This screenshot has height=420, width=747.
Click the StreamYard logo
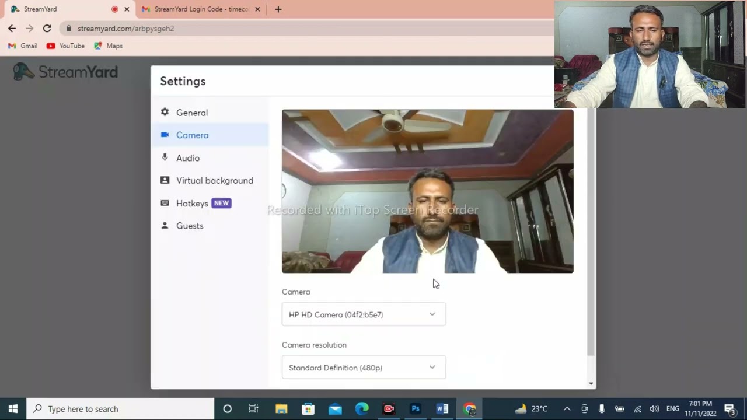[65, 72]
